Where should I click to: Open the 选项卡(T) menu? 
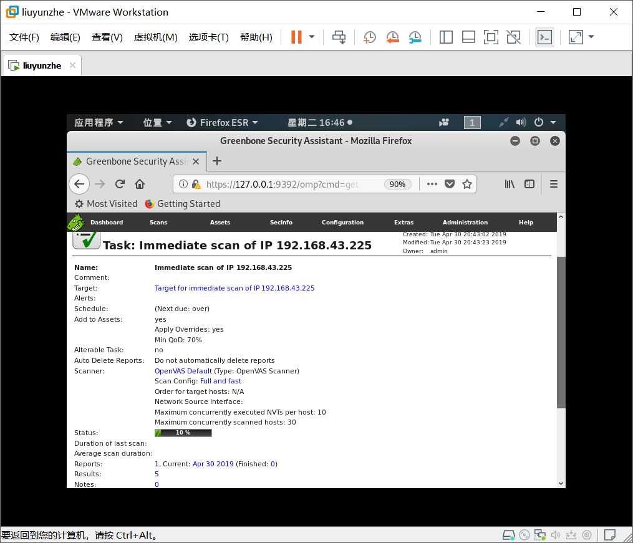pyautogui.click(x=208, y=37)
